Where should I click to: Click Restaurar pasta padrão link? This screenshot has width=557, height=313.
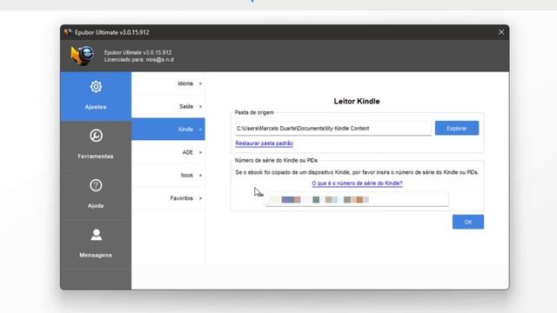point(265,143)
